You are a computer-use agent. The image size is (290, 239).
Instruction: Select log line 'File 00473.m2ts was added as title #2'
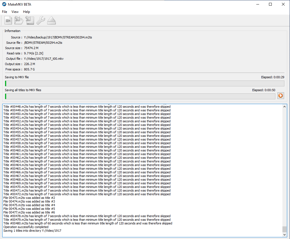coord(29,198)
